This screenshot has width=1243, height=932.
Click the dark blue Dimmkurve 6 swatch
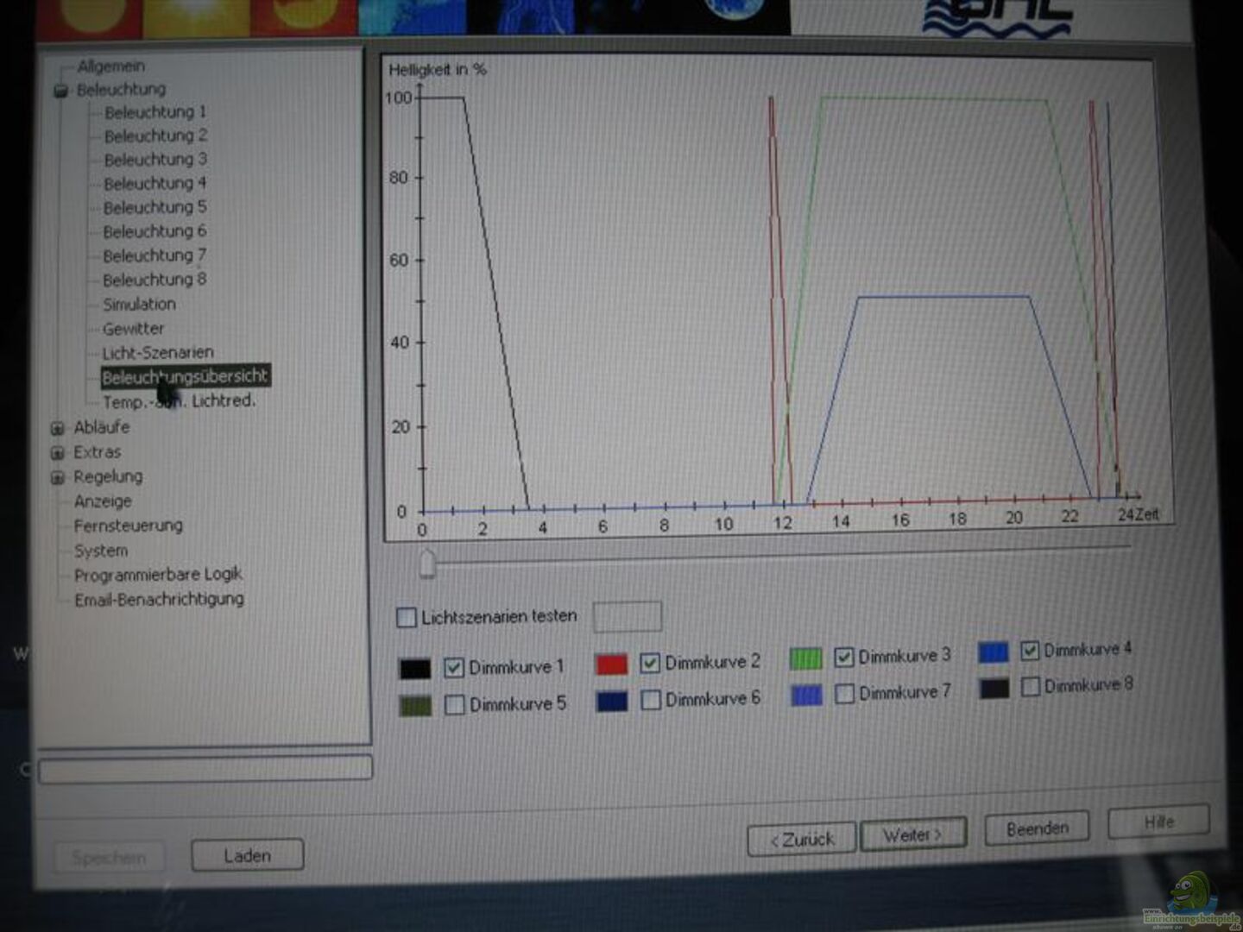tap(611, 702)
